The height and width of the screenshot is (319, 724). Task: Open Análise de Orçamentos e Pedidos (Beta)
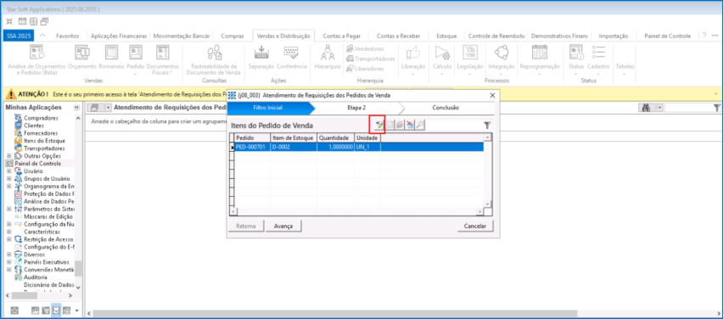click(36, 59)
